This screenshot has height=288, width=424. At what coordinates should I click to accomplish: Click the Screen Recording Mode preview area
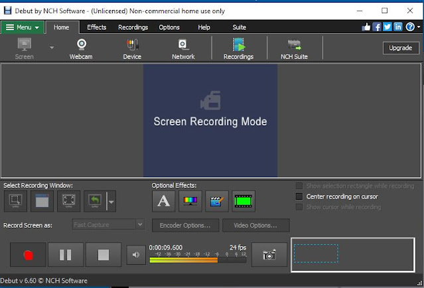(x=210, y=121)
